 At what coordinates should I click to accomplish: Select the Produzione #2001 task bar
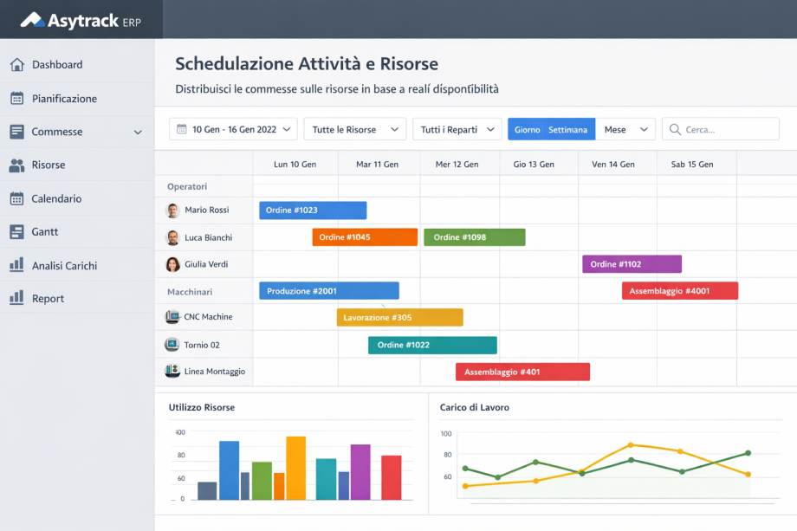tap(329, 291)
